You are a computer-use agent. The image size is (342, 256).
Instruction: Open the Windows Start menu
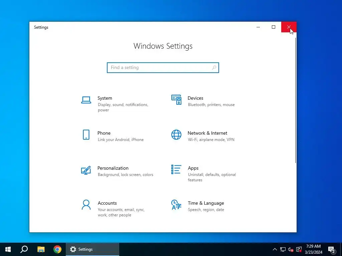click(x=8, y=249)
